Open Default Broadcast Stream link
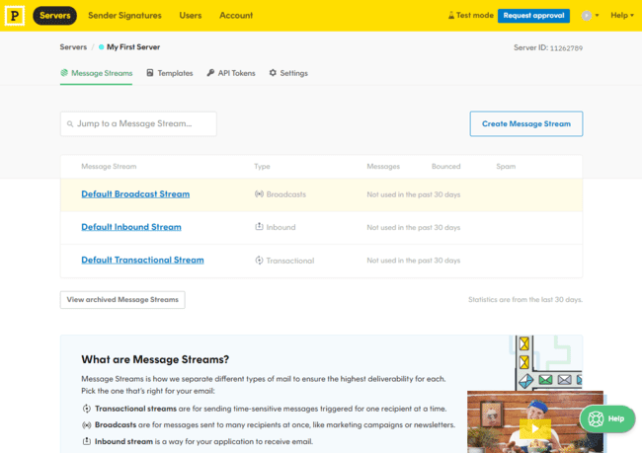The width and height of the screenshot is (642, 453). point(135,194)
